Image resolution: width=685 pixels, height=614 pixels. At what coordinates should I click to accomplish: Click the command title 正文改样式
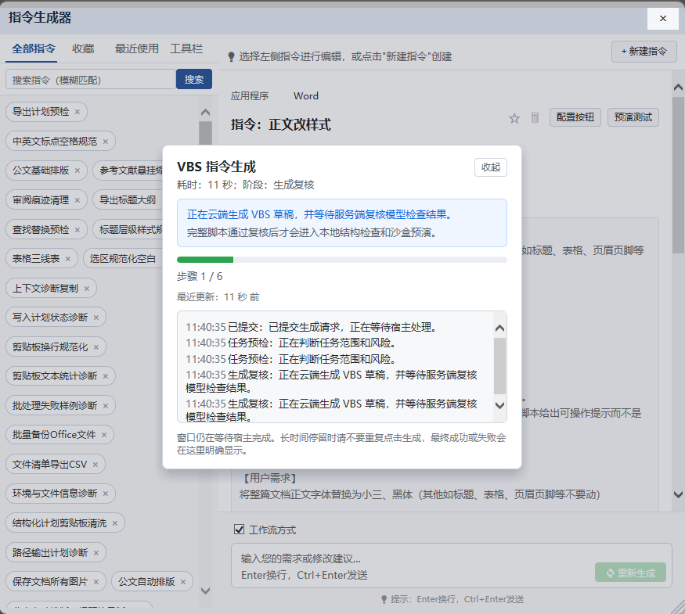tap(300, 125)
